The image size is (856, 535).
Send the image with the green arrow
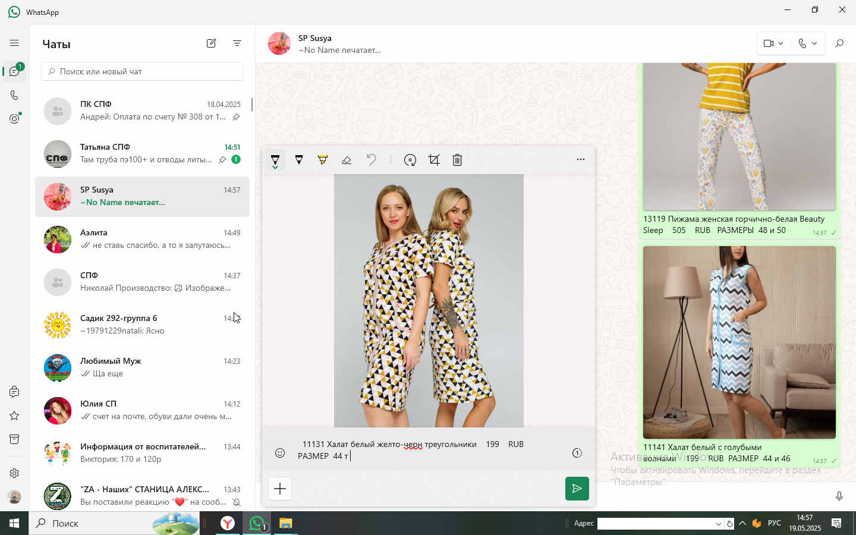point(577,489)
